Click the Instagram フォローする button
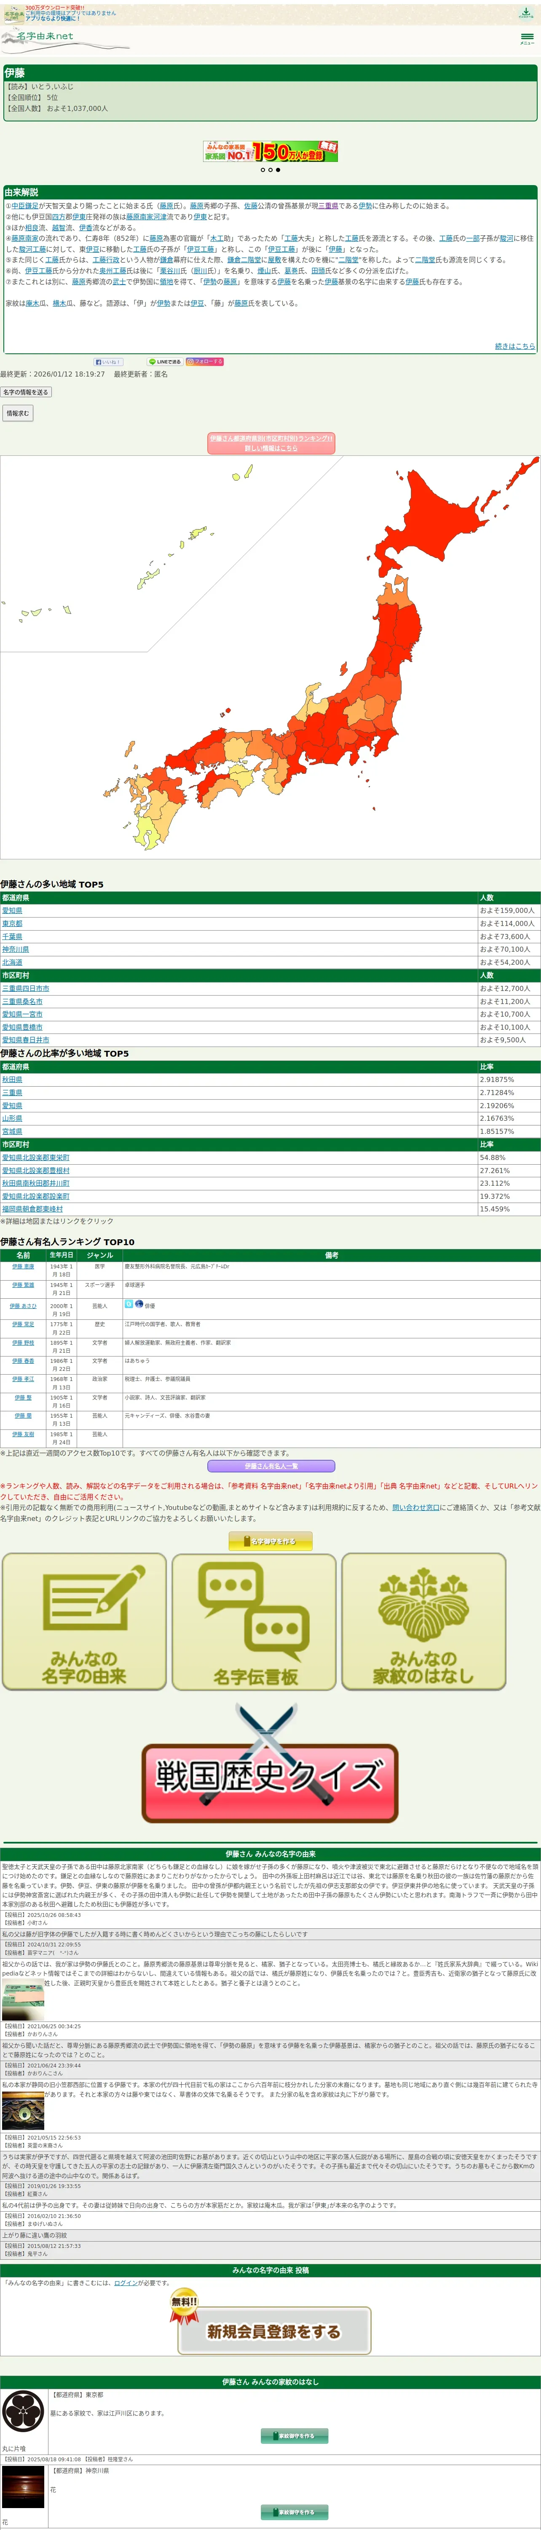Viewport: 541px width, 2530px height. tap(205, 361)
